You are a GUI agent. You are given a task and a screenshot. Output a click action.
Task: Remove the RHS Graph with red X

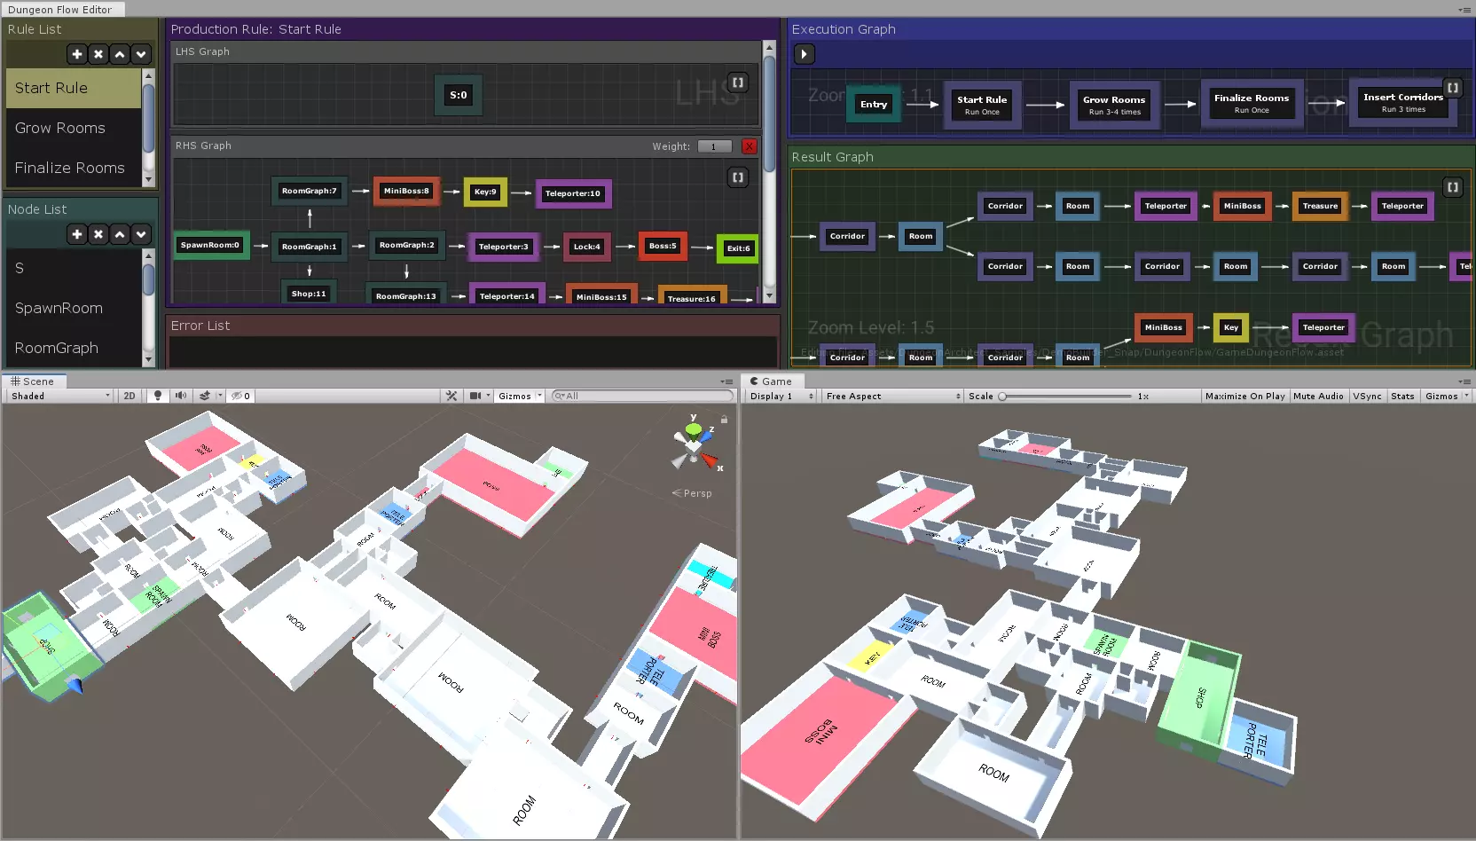click(750, 146)
